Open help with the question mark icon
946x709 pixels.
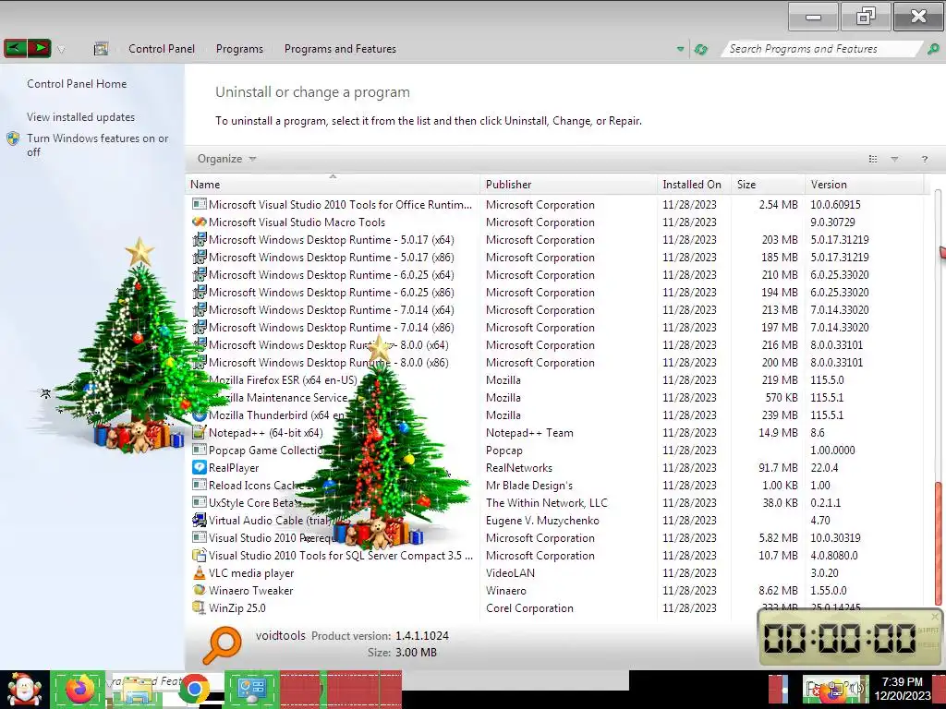pos(924,159)
